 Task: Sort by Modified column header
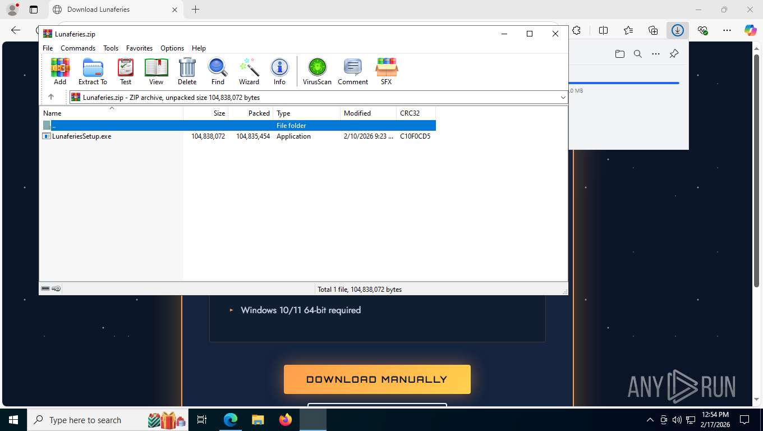click(369, 113)
